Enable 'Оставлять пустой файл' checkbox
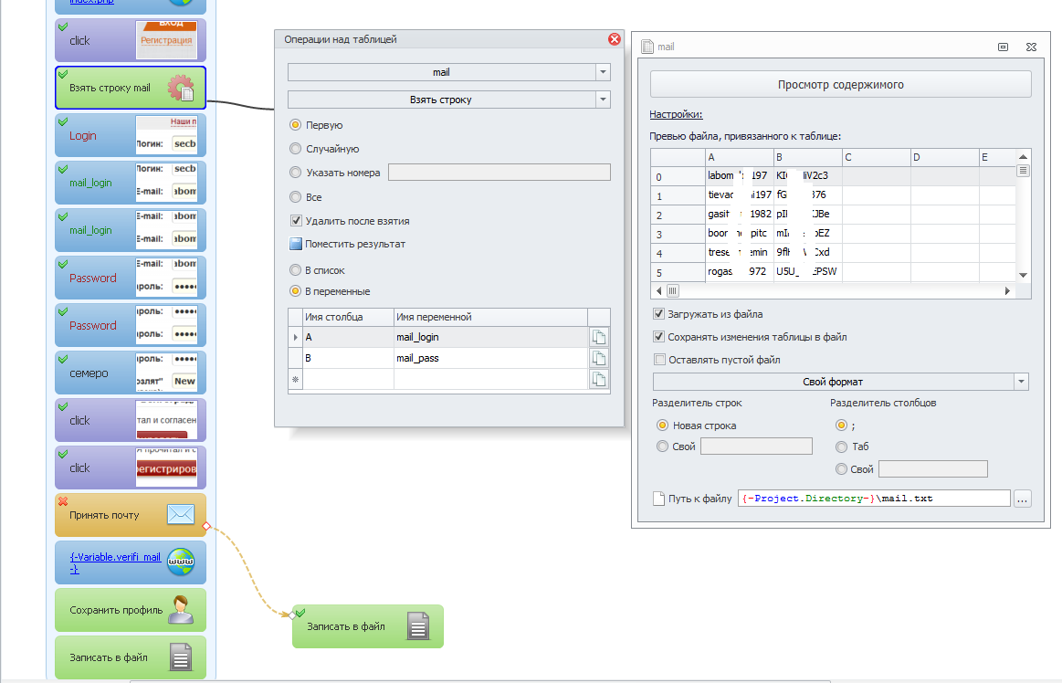 click(659, 360)
